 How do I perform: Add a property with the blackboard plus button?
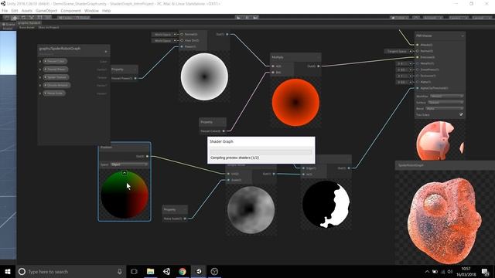pyautogui.click(x=106, y=52)
